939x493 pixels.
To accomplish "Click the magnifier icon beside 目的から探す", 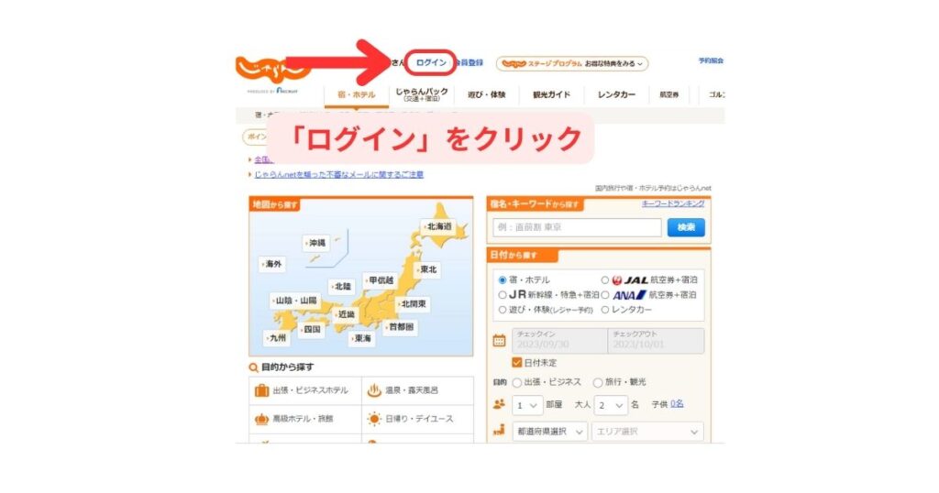I will pyautogui.click(x=254, y=367).
